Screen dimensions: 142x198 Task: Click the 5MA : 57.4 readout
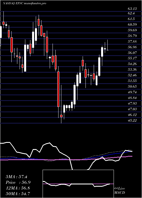coord(16,177)
